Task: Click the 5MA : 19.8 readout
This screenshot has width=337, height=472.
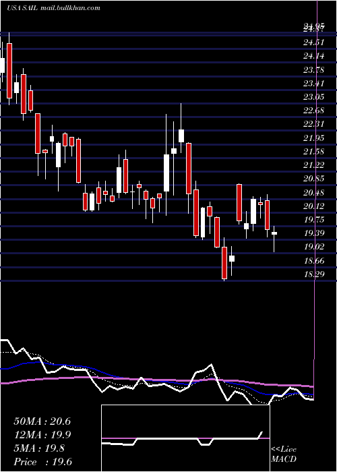Action: tap(39, 448)
